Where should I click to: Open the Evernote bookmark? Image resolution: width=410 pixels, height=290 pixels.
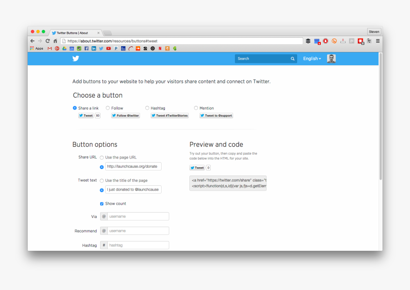79,49
